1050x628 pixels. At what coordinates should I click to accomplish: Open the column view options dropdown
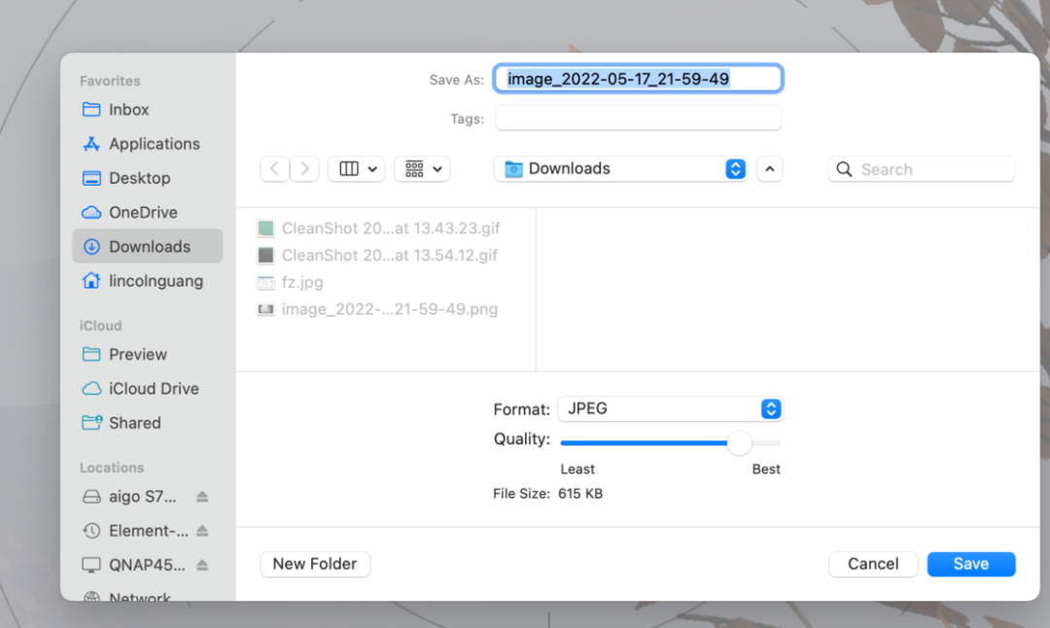(357, 169)
